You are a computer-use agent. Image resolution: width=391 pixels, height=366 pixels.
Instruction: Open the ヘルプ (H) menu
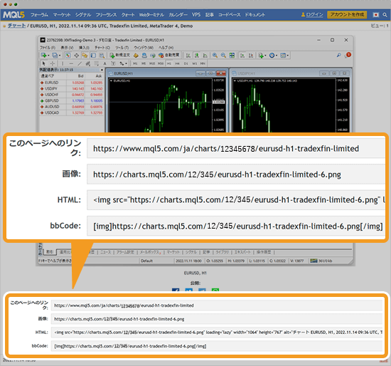click(x=166, y=48)
